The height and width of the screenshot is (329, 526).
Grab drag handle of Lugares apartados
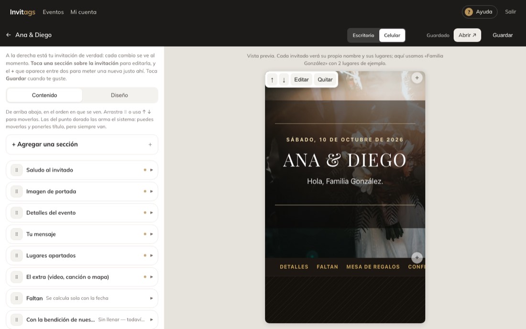tap(16, 255)
